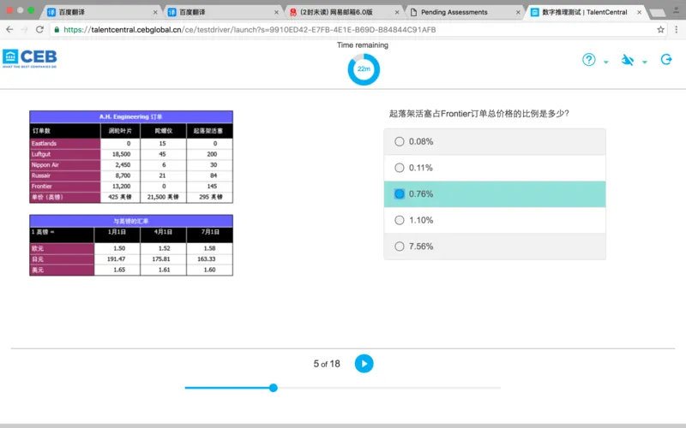The height and width of the screenshot is (428, 686).
Task: Open the help question mark icon
Action: (588, 59)
